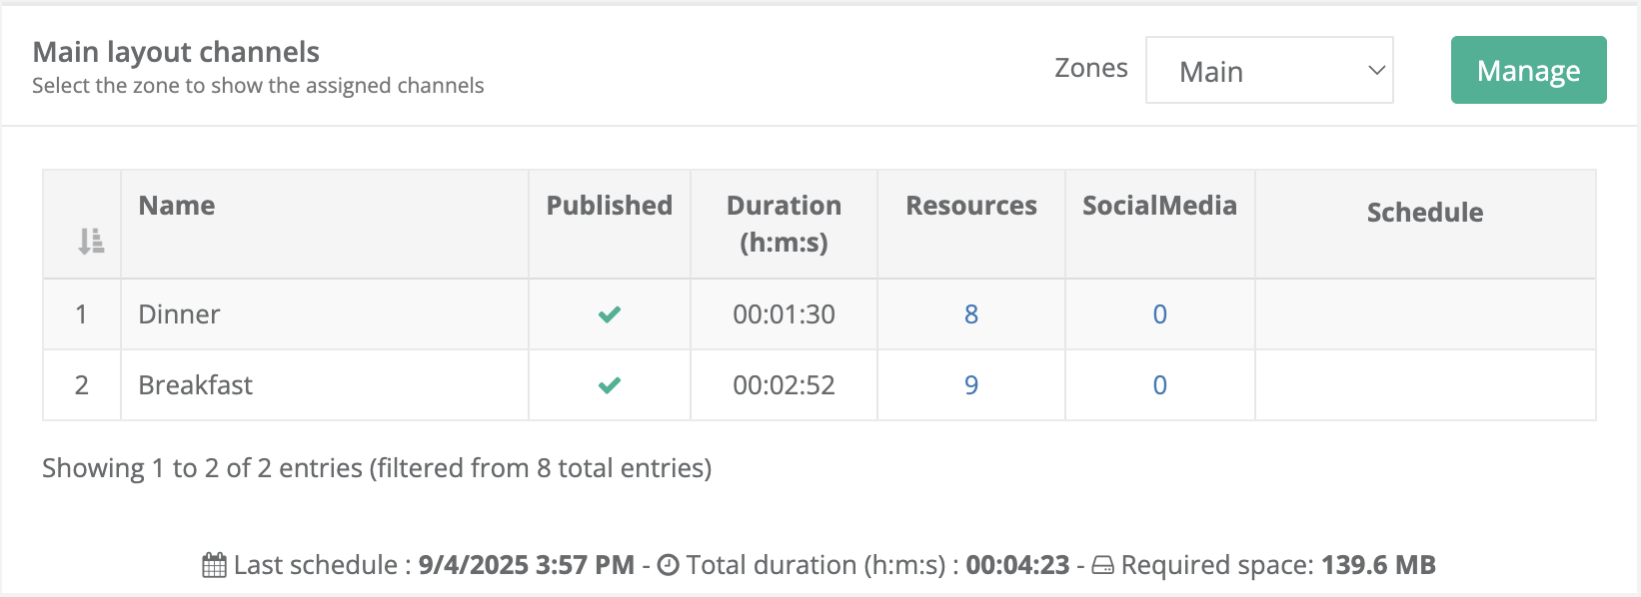
Task: Open Dinner's SocialMedia count link
Action: pyautogui.click(x=1159, y=314)
